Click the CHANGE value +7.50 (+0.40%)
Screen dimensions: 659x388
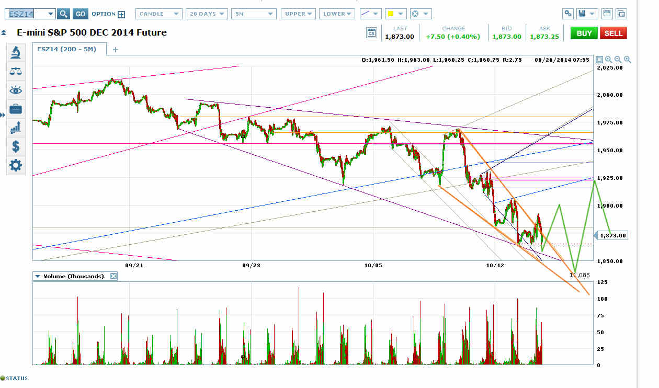pos(453,37)
